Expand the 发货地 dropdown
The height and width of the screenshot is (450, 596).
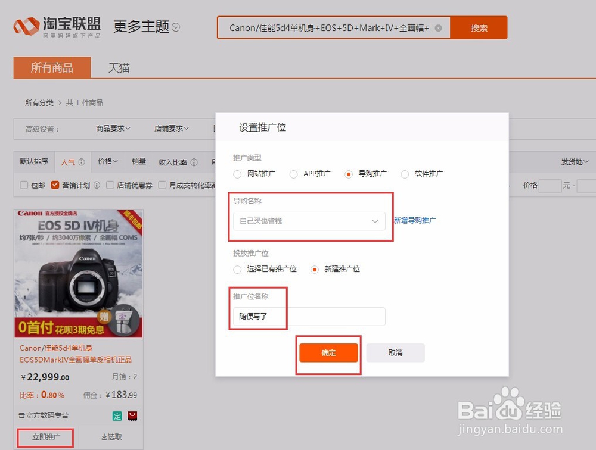pos(575,162)
